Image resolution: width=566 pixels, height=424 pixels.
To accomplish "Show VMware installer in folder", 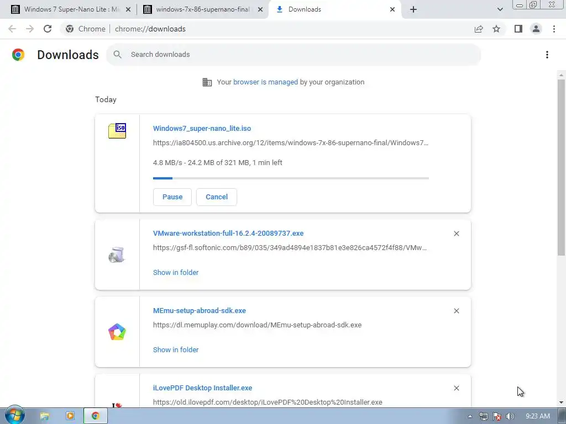I will [x=176, y=273].
